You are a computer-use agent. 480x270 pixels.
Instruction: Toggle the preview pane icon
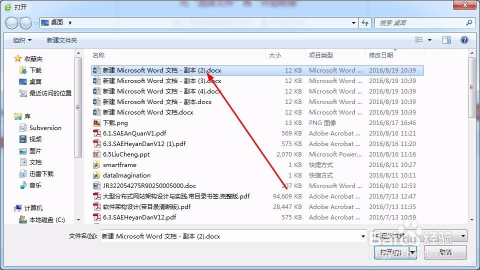[446, 40]
